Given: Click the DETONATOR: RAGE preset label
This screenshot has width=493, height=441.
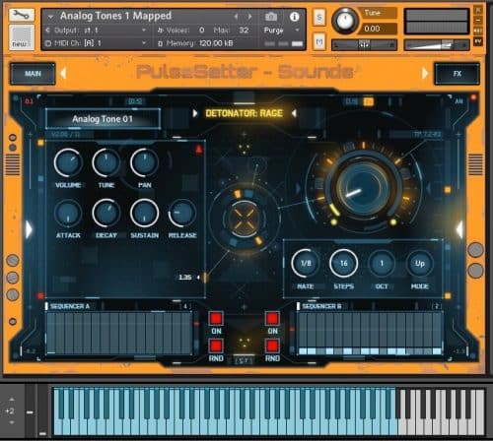Looking at the screenshot, I should tap(244, 113).
